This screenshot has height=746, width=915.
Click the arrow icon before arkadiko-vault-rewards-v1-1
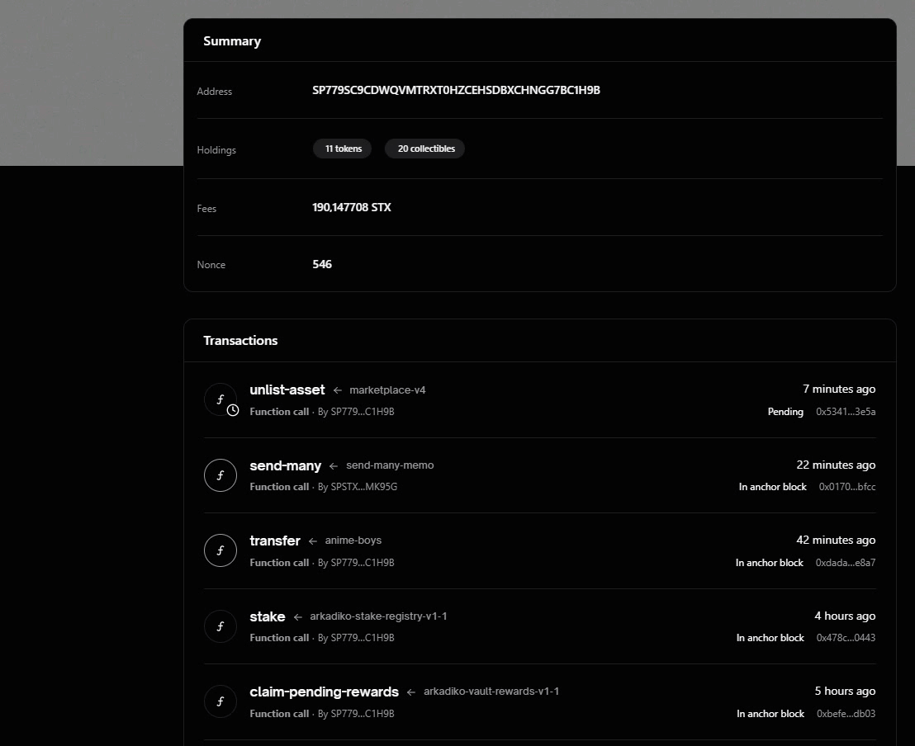(410, 692)
